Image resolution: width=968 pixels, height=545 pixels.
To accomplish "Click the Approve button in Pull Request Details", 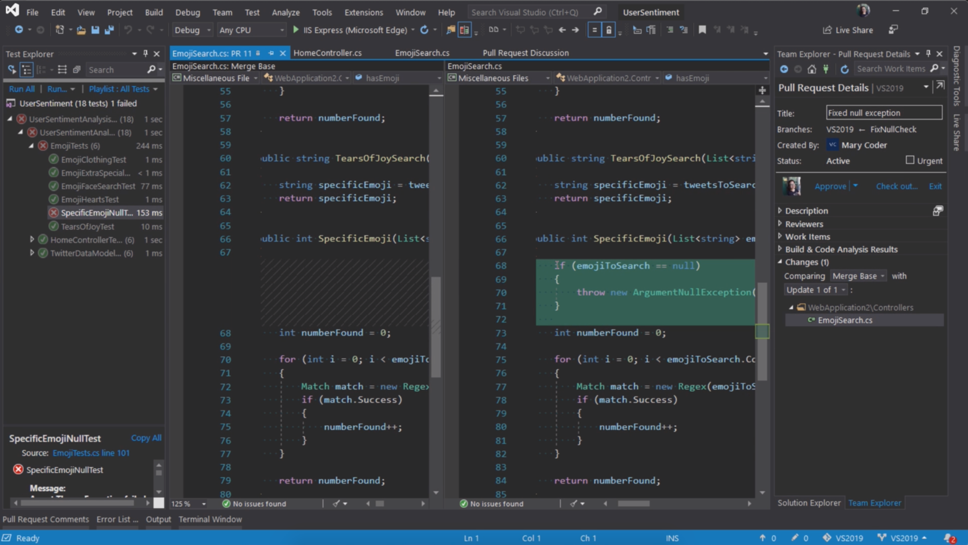I will [x=830, y=186].
